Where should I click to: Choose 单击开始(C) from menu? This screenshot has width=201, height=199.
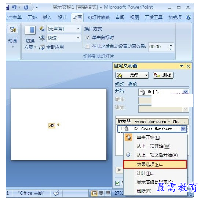155,138
